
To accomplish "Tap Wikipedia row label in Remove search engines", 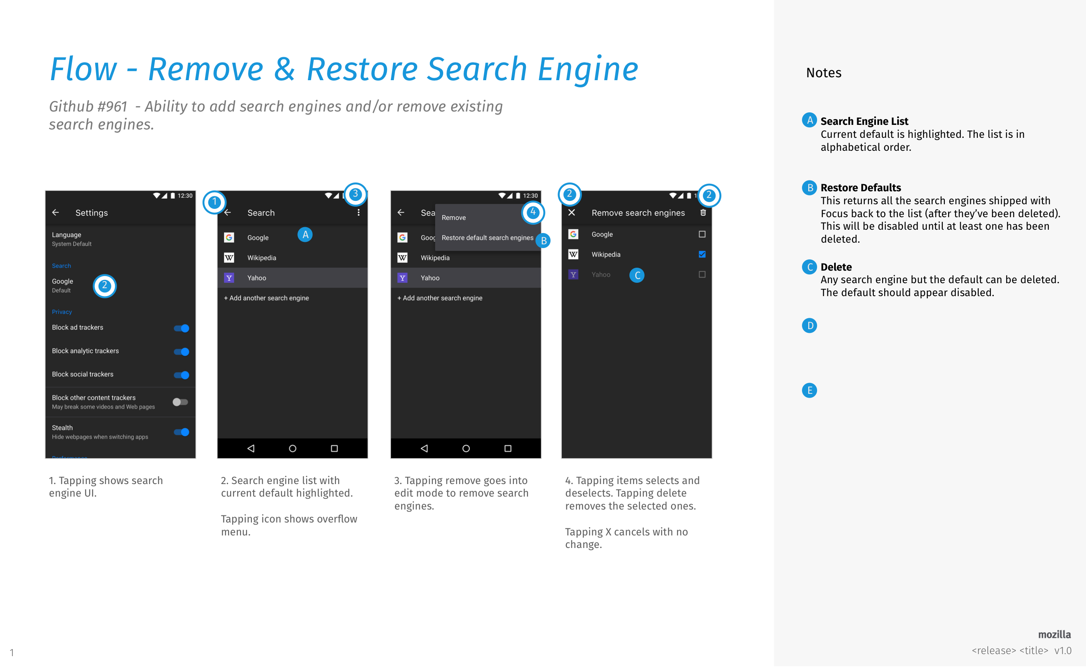I will tap(606, 254).
